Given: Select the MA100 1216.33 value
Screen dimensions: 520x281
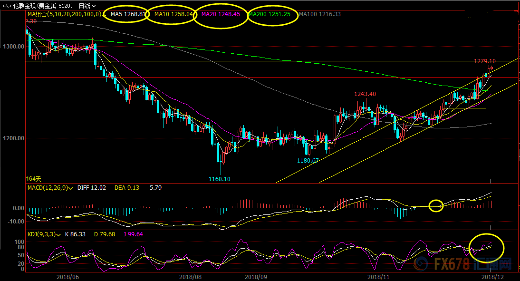Looking at the screenshot, I should (320, 14).
